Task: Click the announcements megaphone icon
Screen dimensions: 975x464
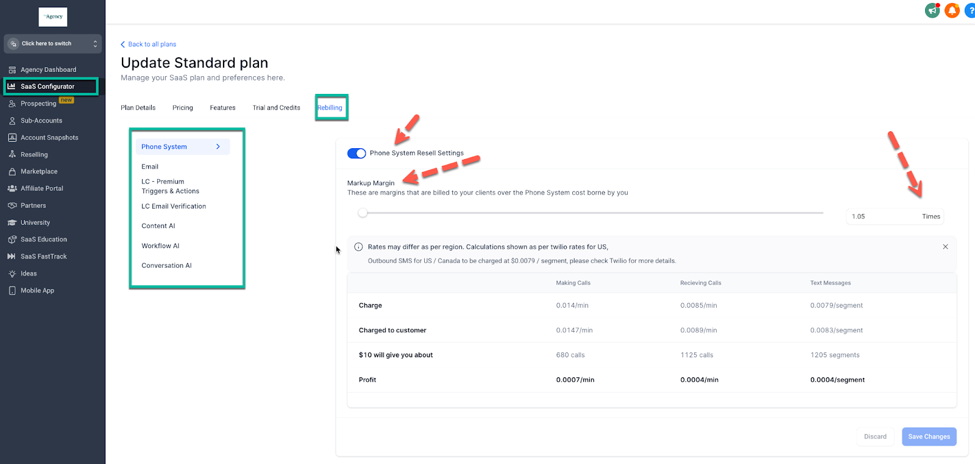Action: (x=932, y=10)
